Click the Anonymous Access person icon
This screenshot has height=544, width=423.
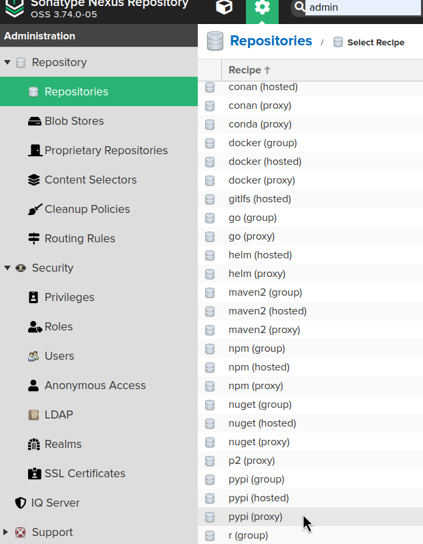click(33, 385)
